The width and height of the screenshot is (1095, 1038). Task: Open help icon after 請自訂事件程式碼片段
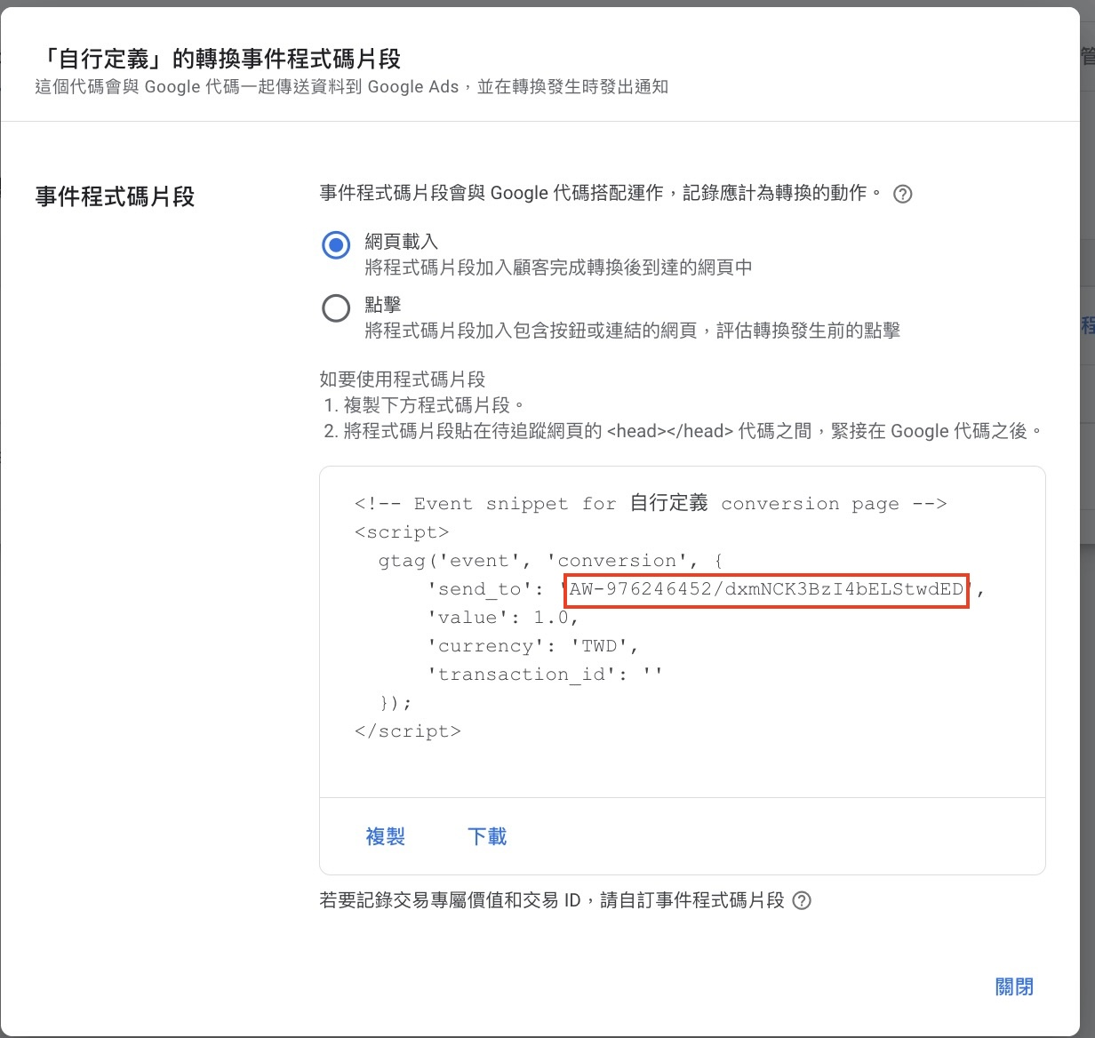[802, 901]
